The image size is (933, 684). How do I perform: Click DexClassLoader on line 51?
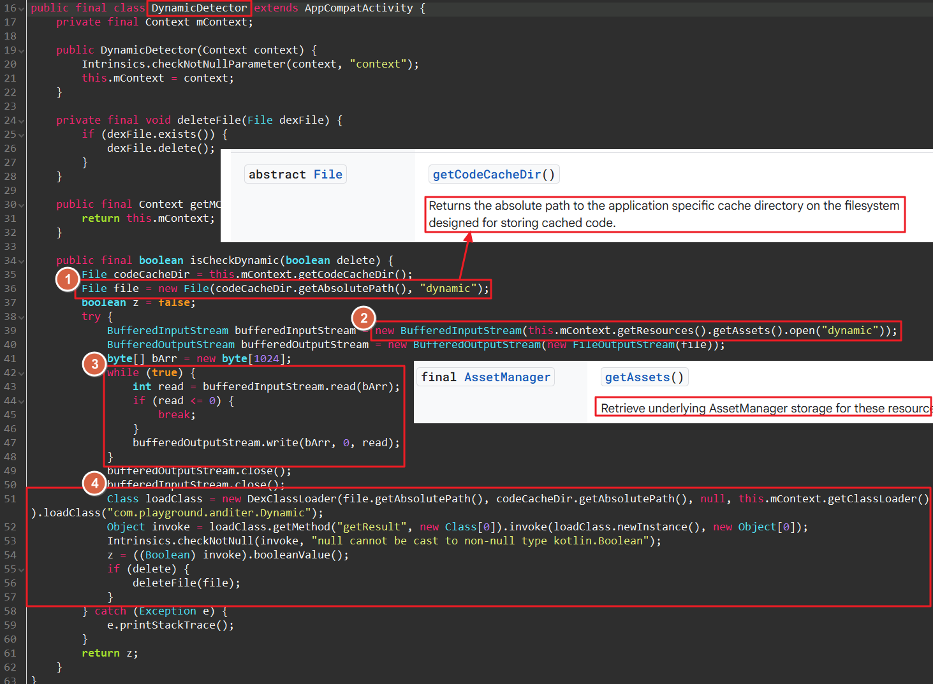(292, 499)
